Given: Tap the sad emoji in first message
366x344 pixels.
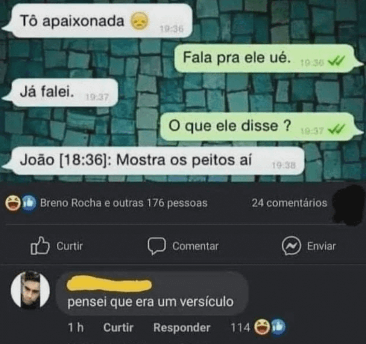Looking at the screenshot, I should (139, 21).
